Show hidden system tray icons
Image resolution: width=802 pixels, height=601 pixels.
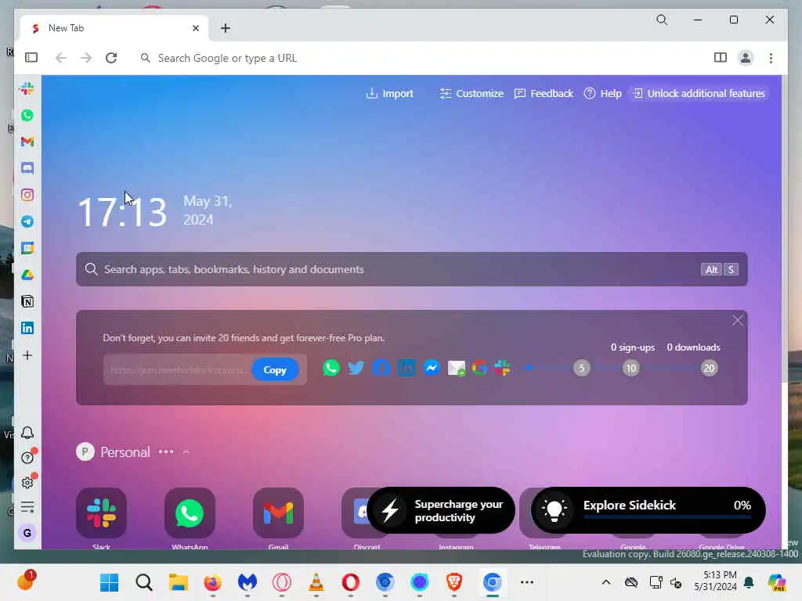coord(606,582)
